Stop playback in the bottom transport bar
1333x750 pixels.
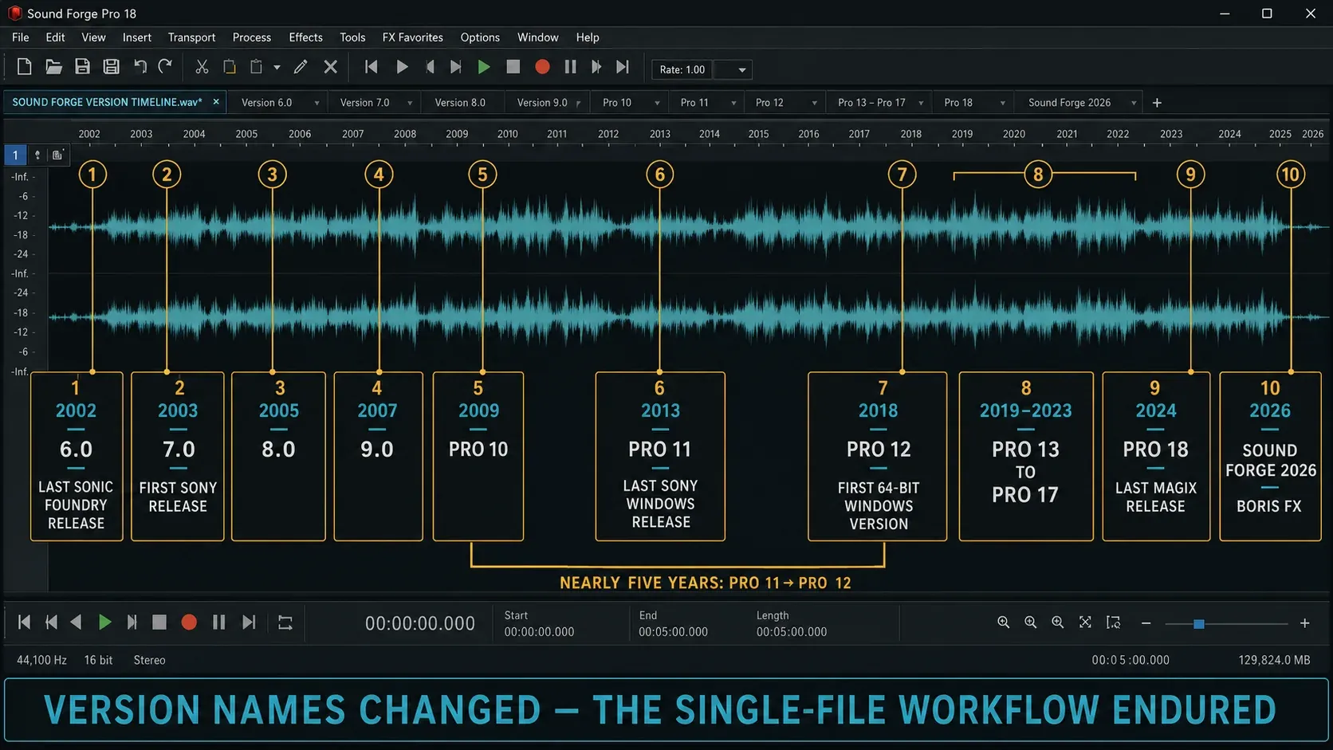pos(159,622)
